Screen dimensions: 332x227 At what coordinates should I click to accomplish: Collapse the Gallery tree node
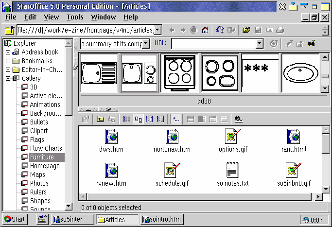point(8,79)
